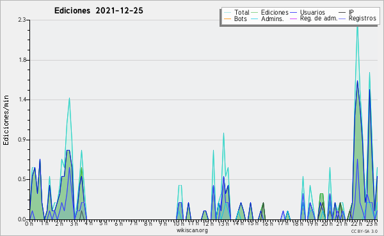
Task: Open the wikiscan.org link below the chart
Action: pos(192,230)
